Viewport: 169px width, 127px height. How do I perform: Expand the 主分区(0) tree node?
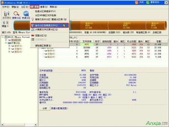[6, 40]
